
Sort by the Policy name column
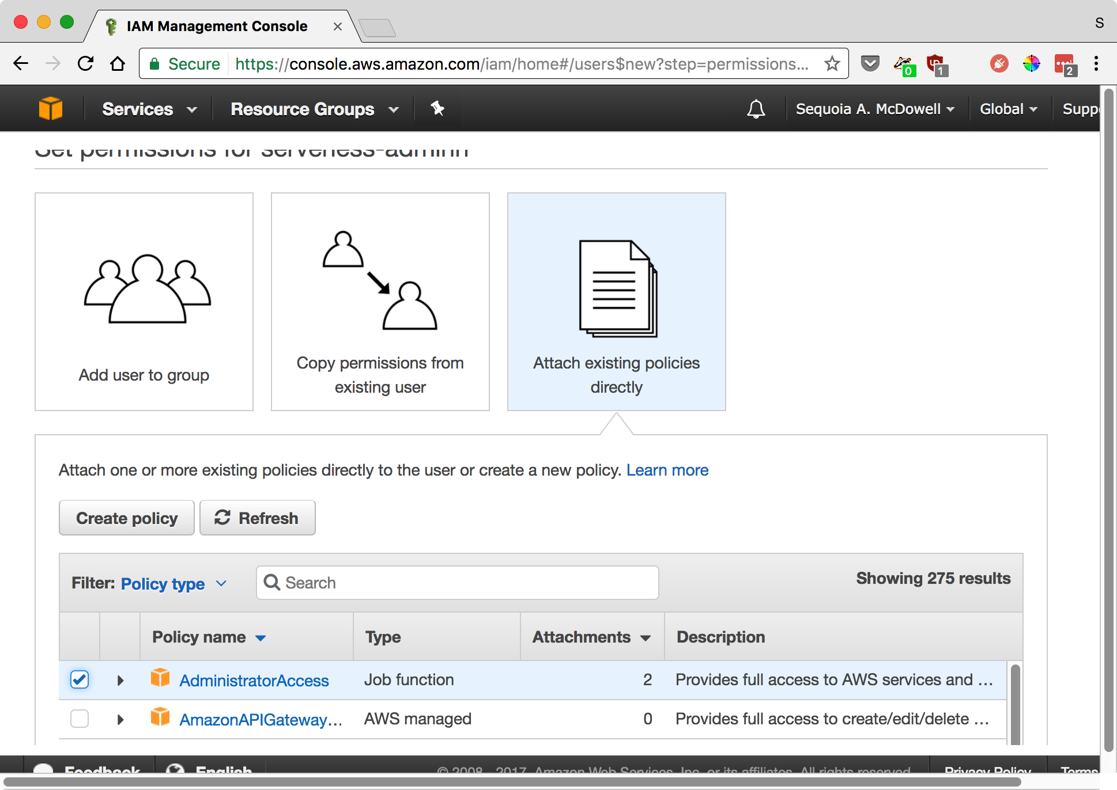209,637
